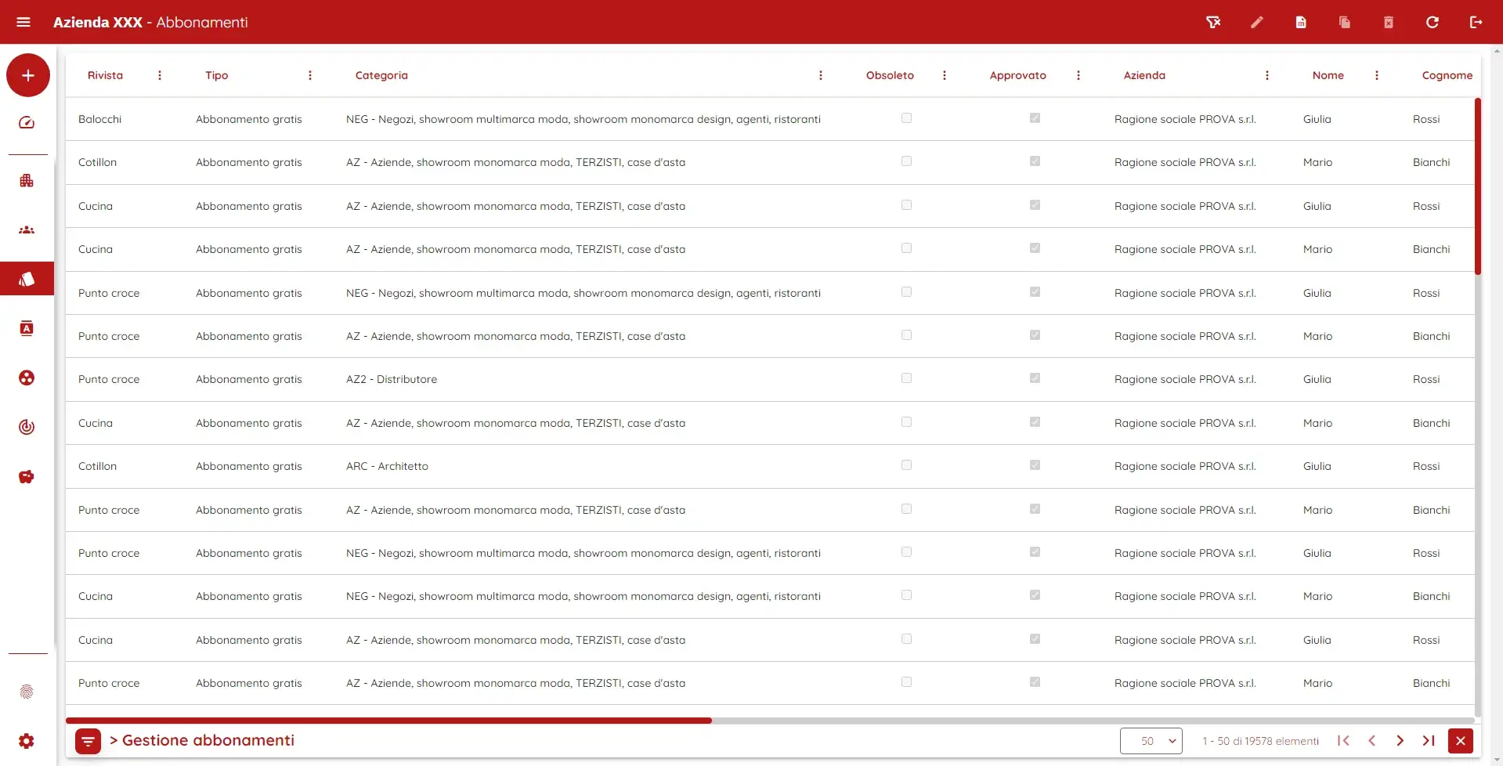Open the address book icon in sidebar
This screenshot has height=766, width=1503.
[x=27, y=328]
